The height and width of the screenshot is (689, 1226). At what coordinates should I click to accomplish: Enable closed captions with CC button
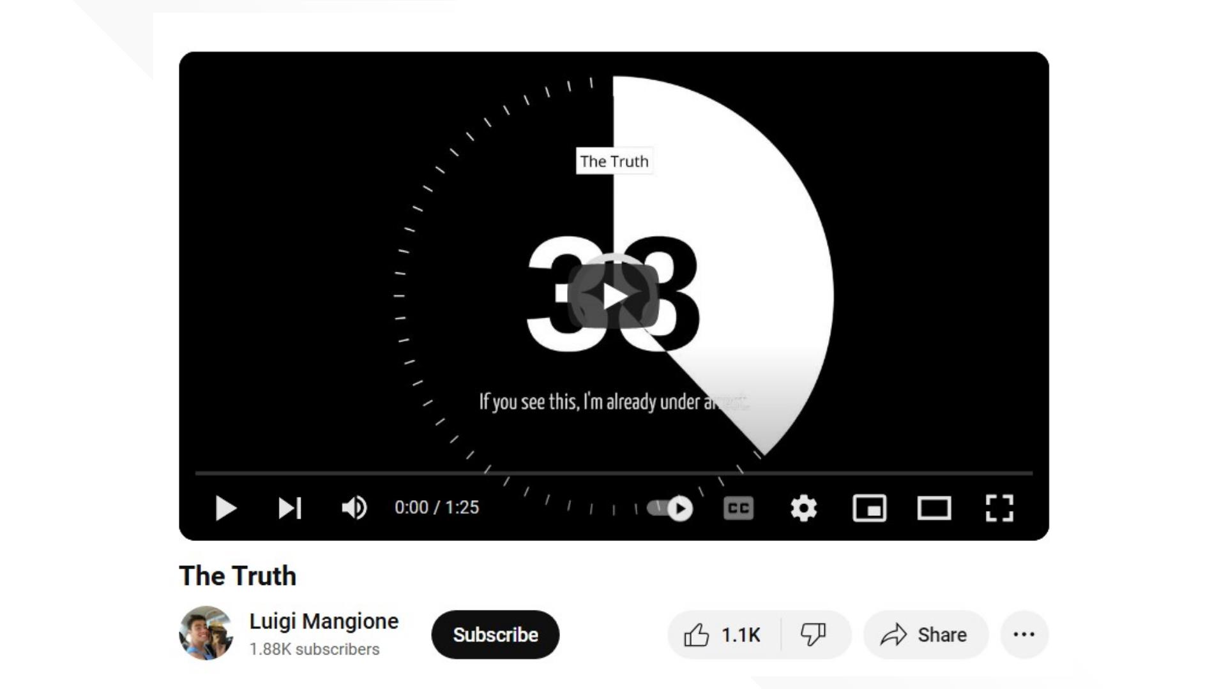[x=738, y=508]
